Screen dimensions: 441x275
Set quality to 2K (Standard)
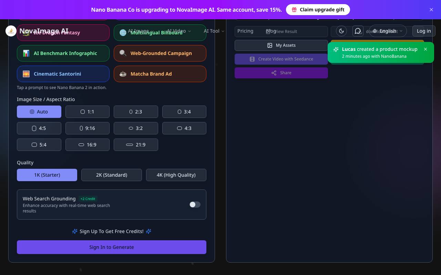click(112, 175)
